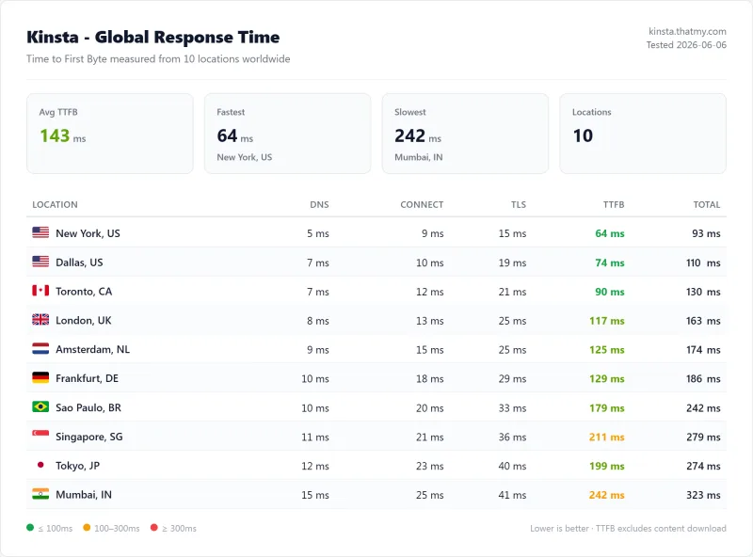Click the Sao Paulo, BR location name
753x557 pixels.
click(x=88, y=407)
